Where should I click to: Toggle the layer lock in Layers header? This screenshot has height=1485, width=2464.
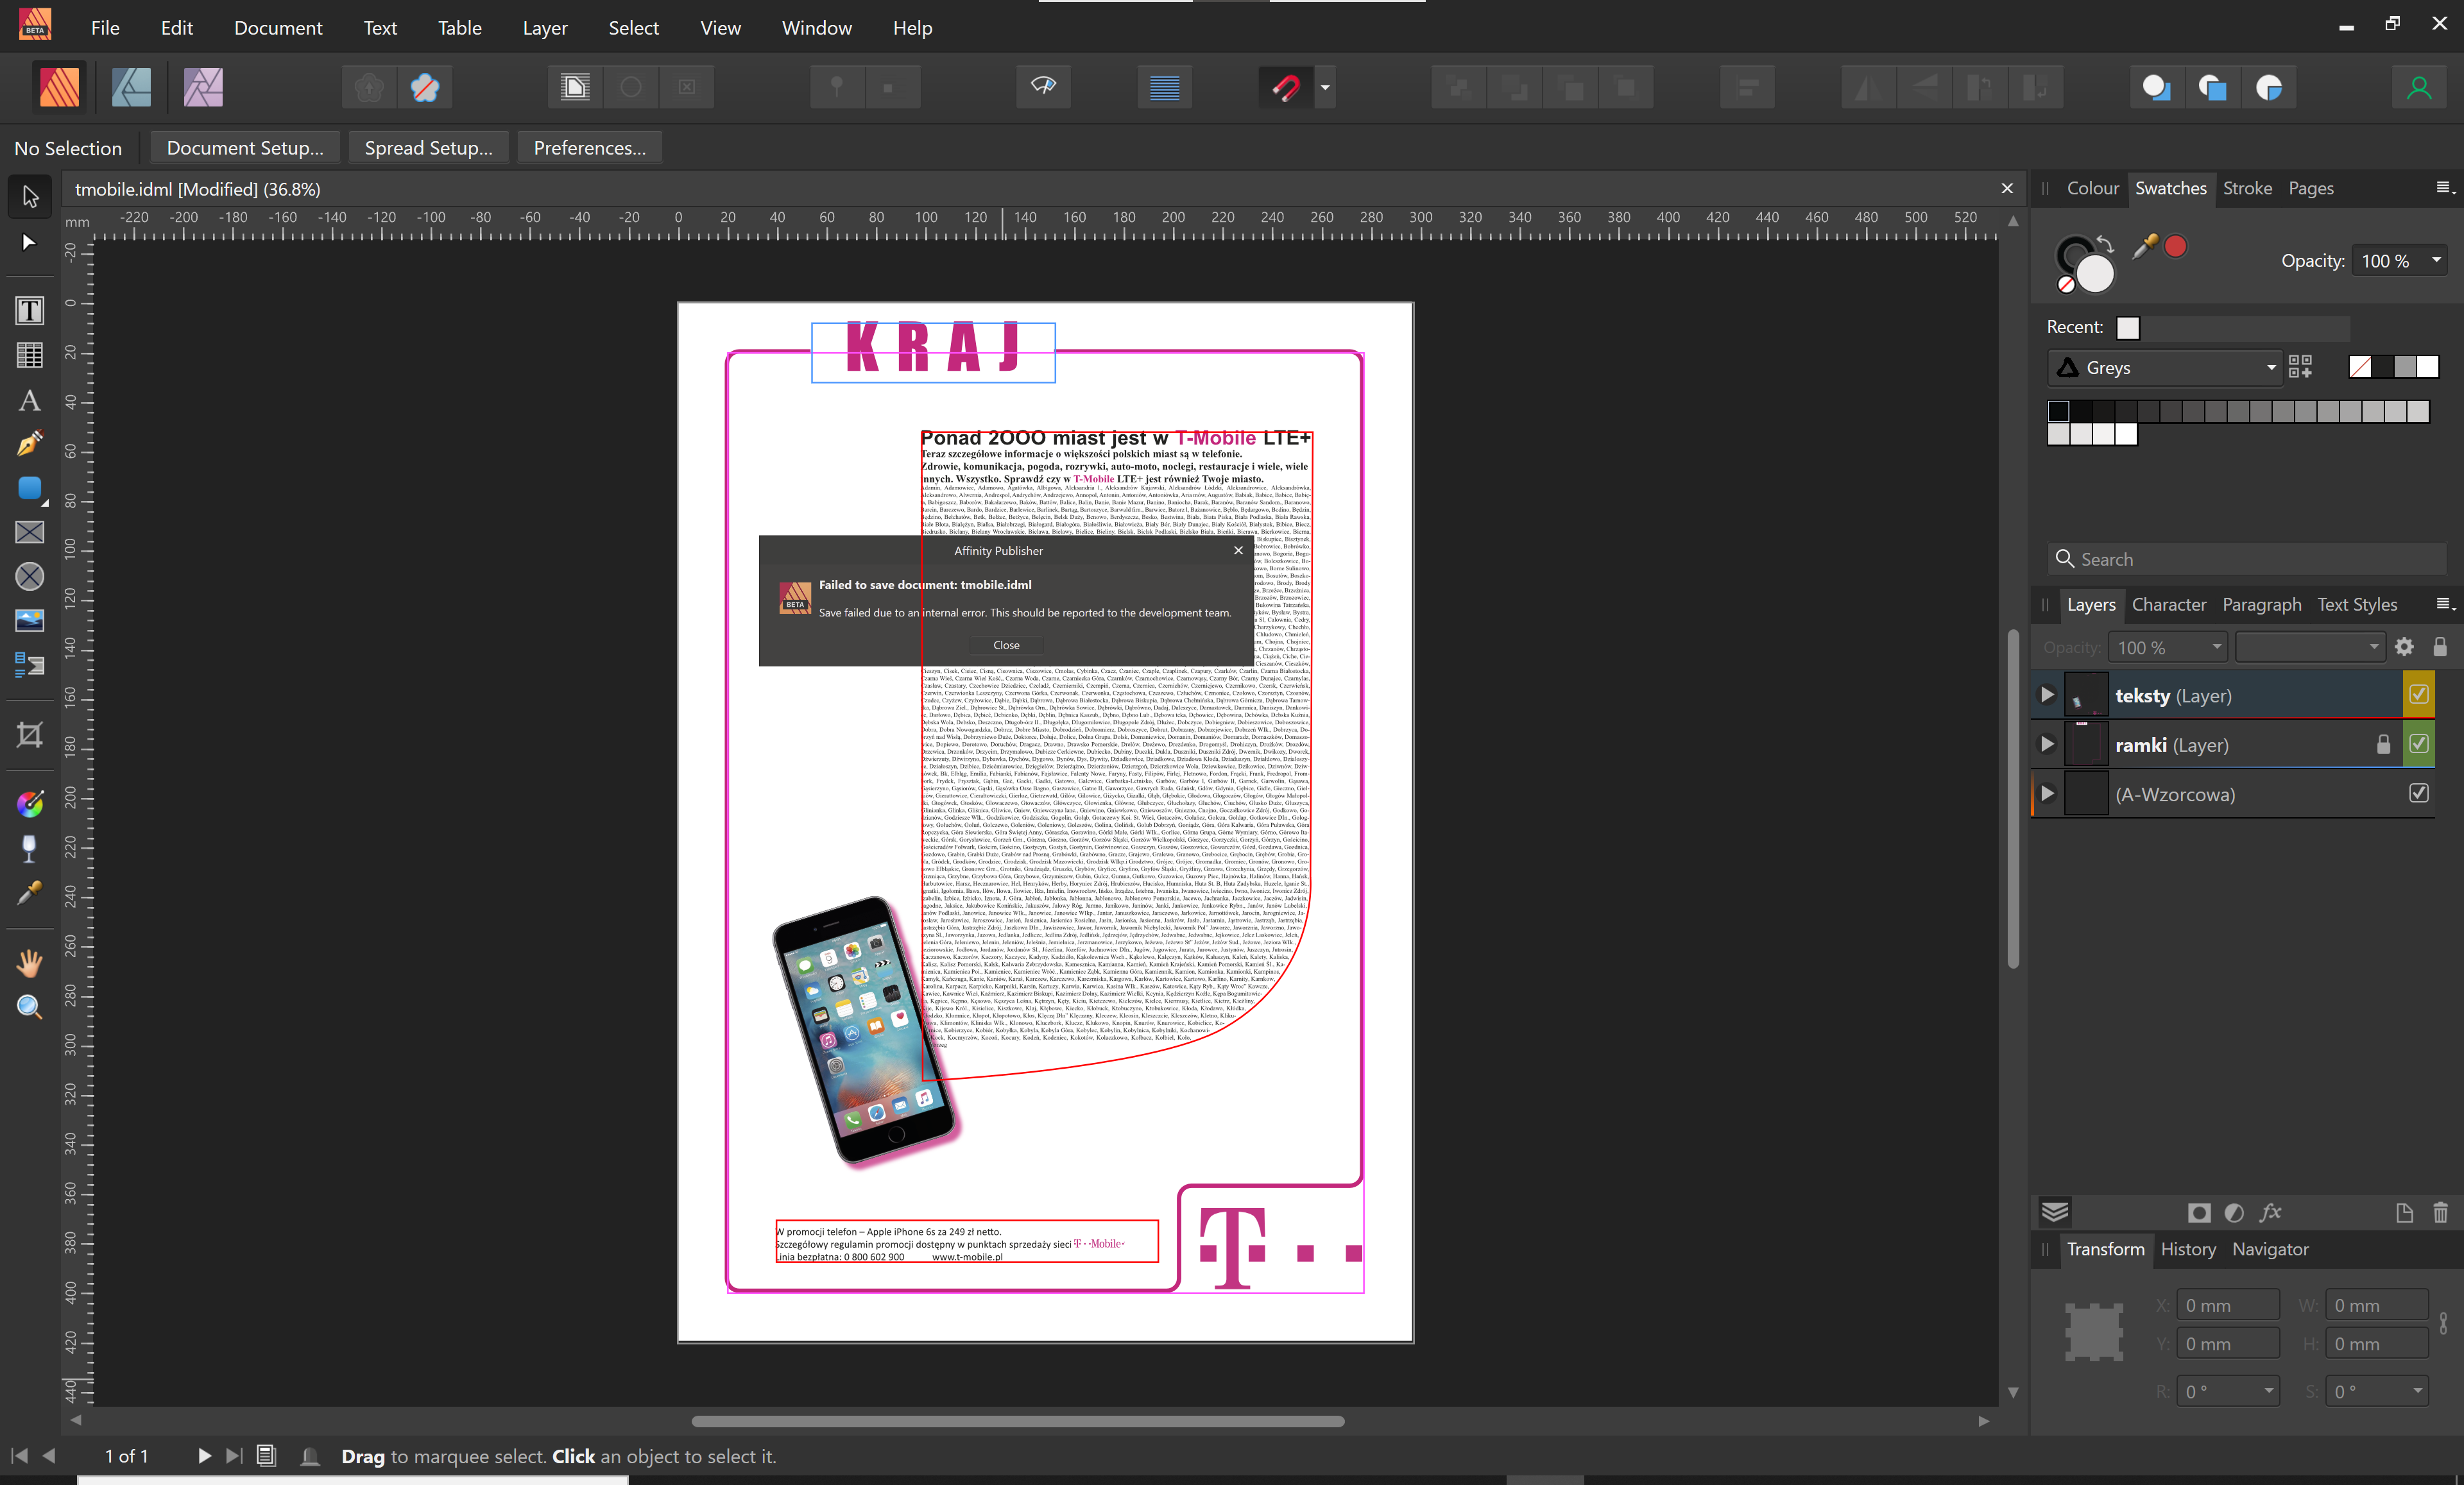coord(2440,647)
